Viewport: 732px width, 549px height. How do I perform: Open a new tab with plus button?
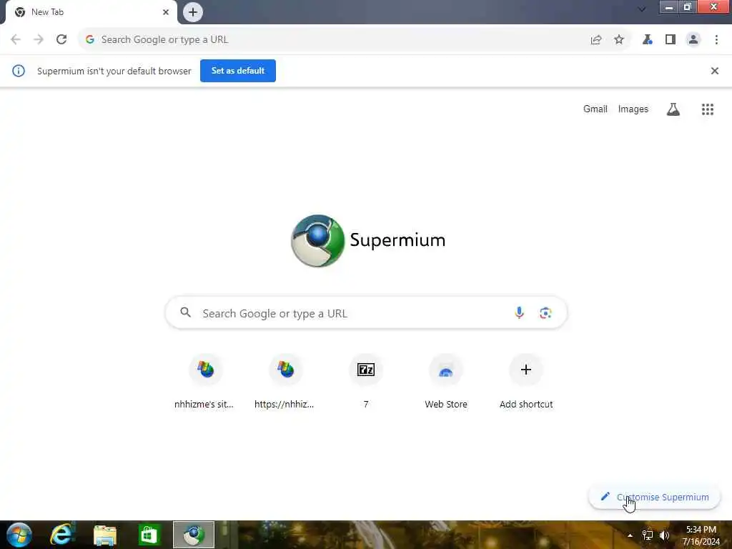pos(192,12)
